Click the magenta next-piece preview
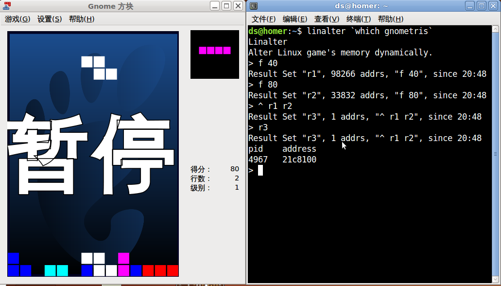Screen dimensions: 501x286 (x=215, y=50)
